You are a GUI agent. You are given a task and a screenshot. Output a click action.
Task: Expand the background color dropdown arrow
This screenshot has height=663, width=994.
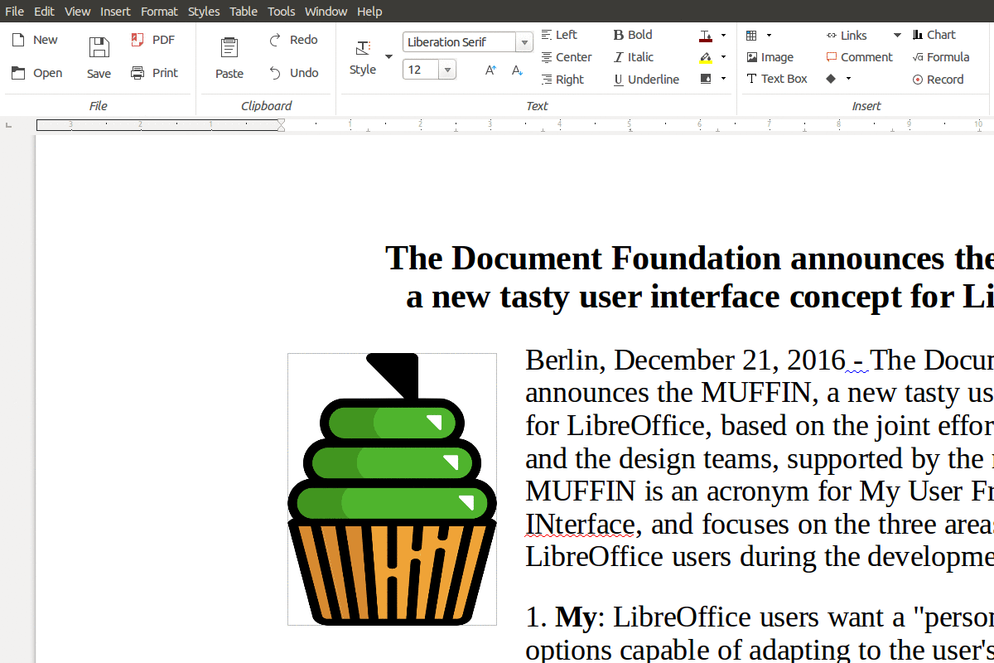tap(723, 79)
